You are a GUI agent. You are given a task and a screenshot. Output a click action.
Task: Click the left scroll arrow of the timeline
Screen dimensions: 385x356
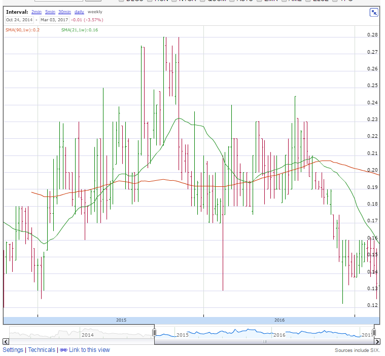[6, 341]
